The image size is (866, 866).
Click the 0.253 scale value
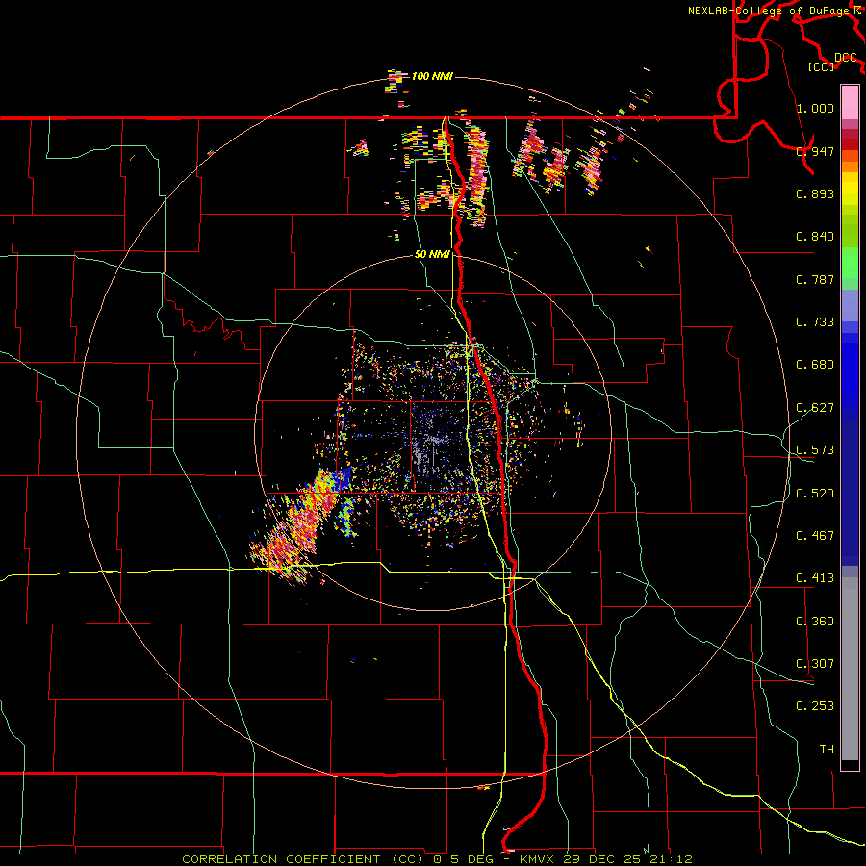(x=815, y=706)
